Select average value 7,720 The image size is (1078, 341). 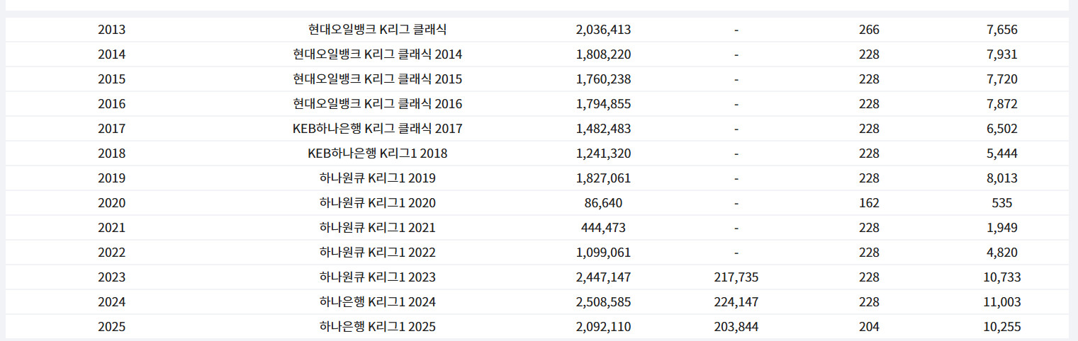pyautogui.click(x=1001, y=79)
